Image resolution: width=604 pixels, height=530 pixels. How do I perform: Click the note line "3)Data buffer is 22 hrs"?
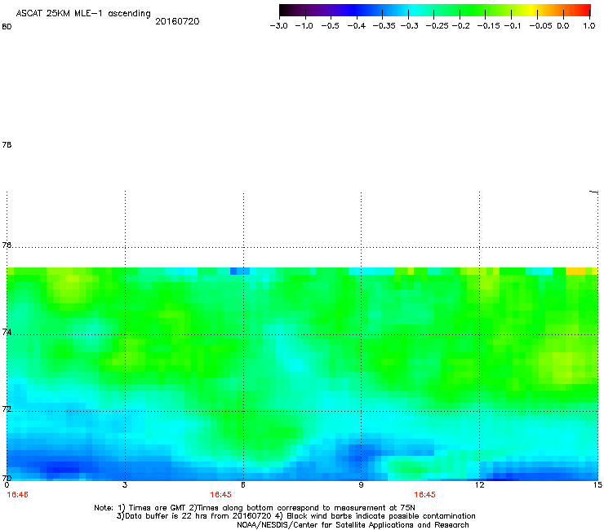pos(295,516)
